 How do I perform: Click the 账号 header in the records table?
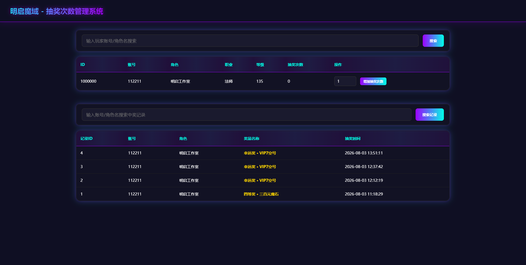tap(132, 139)
